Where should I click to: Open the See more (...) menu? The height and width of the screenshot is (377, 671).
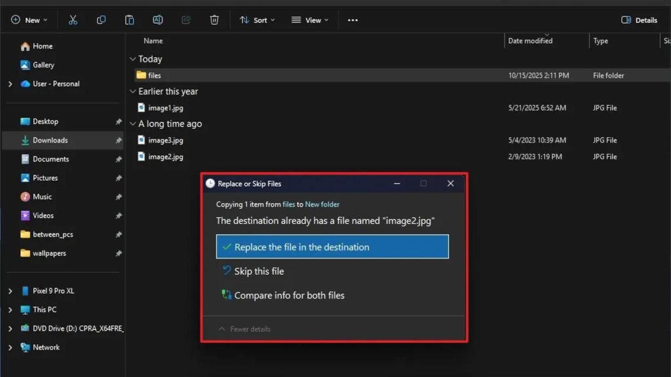coord(352,20)
